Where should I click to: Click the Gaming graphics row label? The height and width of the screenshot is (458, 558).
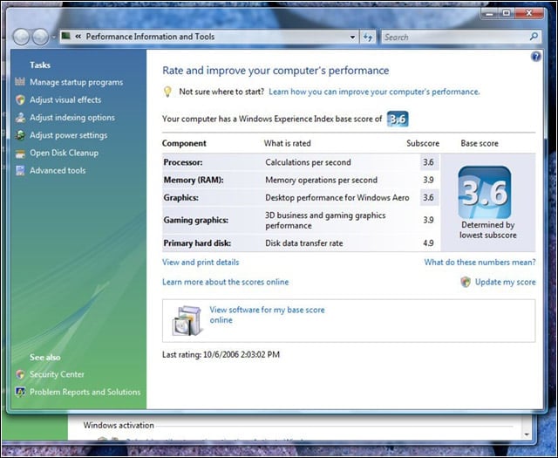[195, 221]
